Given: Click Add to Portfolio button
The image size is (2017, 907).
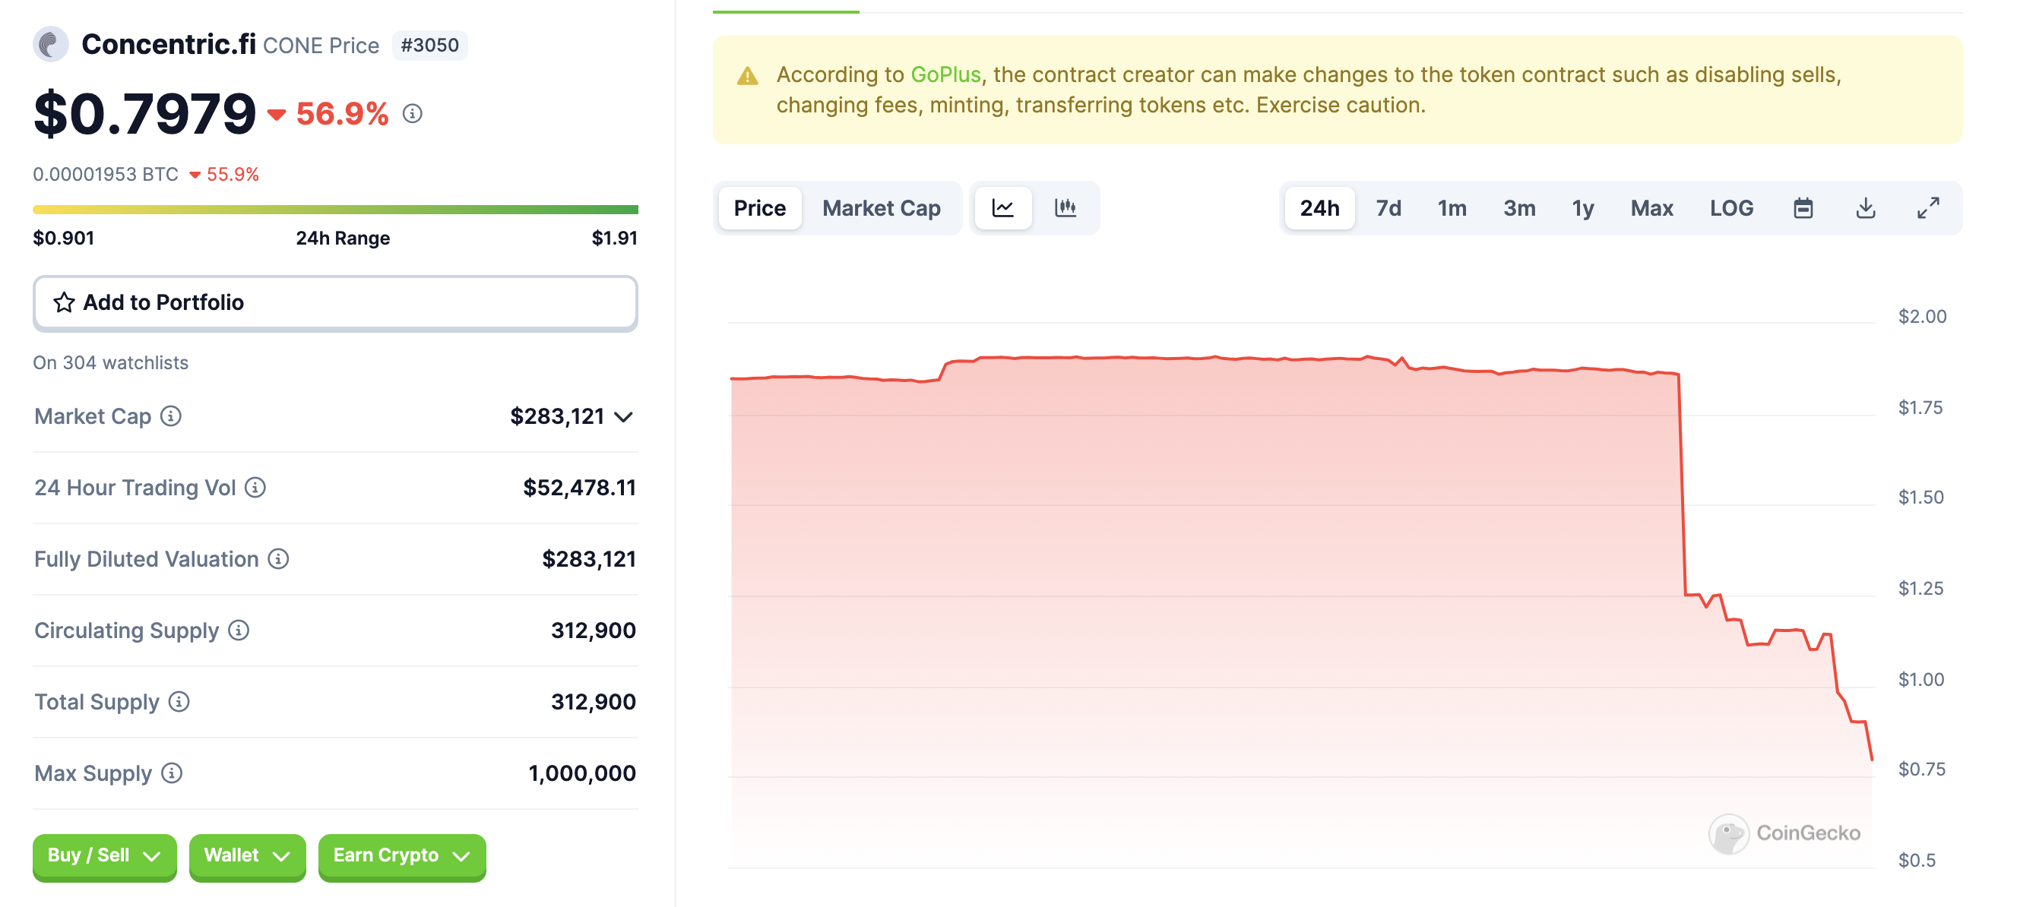Looking at the screenshot, I should [335, 303].
